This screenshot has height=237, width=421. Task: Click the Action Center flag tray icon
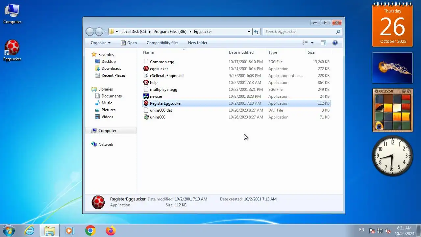(x=372, y=231)
